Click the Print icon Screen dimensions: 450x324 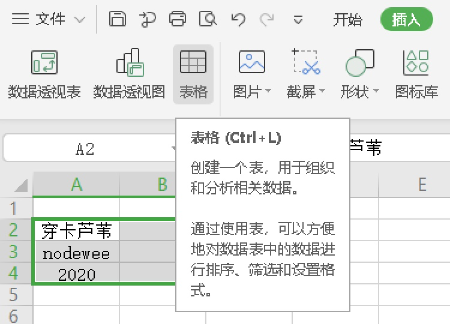pos(178,19)
